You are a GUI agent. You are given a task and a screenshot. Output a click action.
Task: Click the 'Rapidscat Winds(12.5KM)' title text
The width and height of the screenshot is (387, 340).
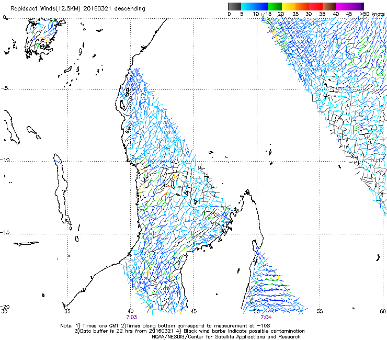(45, 9)
